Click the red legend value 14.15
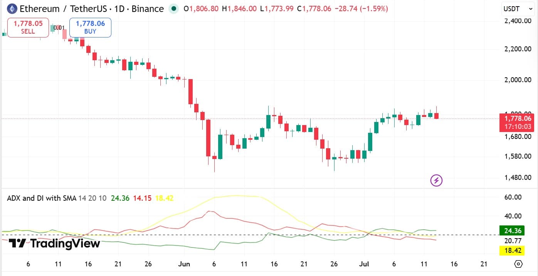 [142, 198]
